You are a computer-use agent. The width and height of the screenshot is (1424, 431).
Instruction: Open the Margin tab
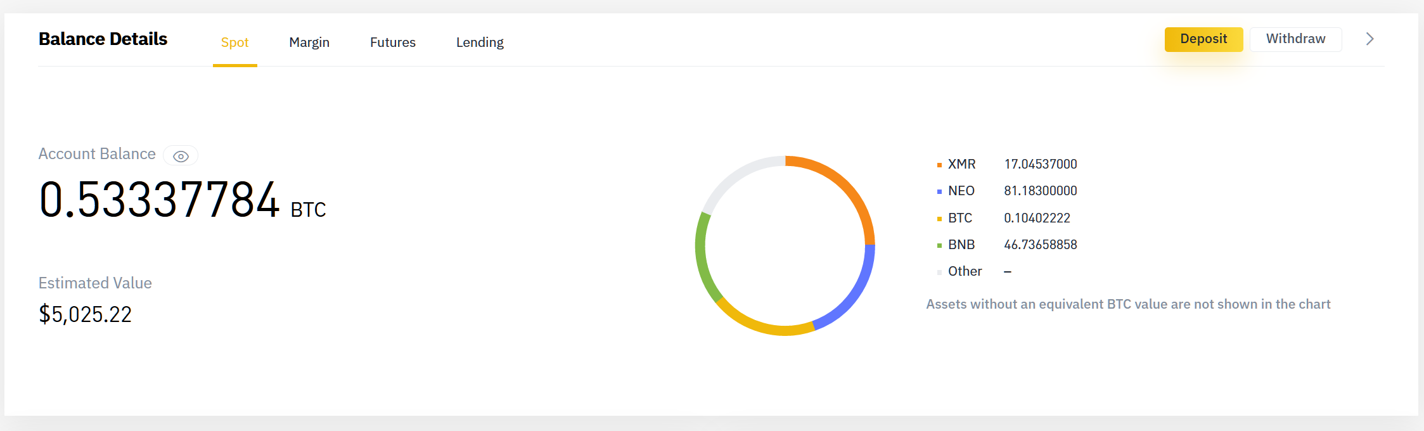tap(309, 42)
